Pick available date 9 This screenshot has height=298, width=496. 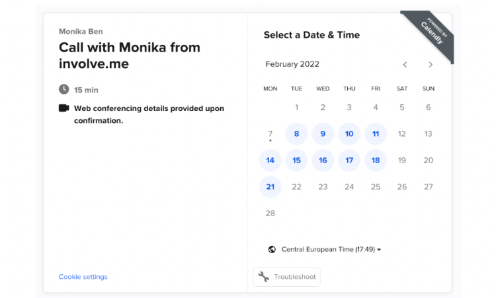coord(323,133)
